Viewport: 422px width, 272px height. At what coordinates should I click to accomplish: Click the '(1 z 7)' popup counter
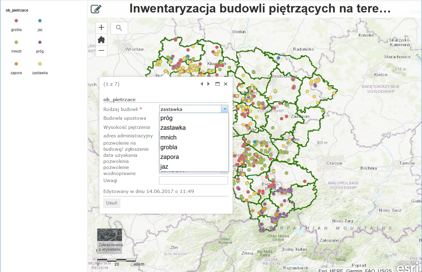[112, 84]
